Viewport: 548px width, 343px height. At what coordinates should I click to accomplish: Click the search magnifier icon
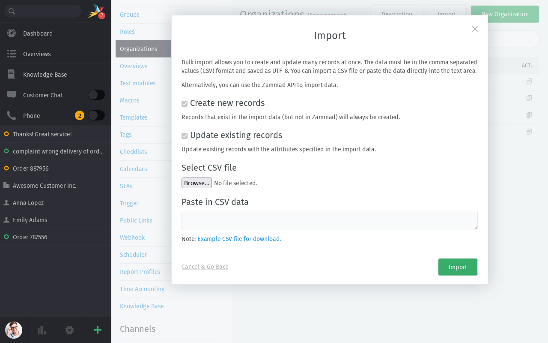tap(12, 11)
